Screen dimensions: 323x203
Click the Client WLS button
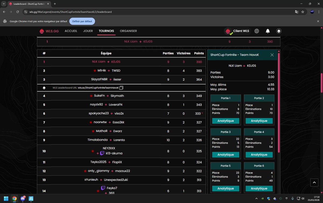point(237,31)
